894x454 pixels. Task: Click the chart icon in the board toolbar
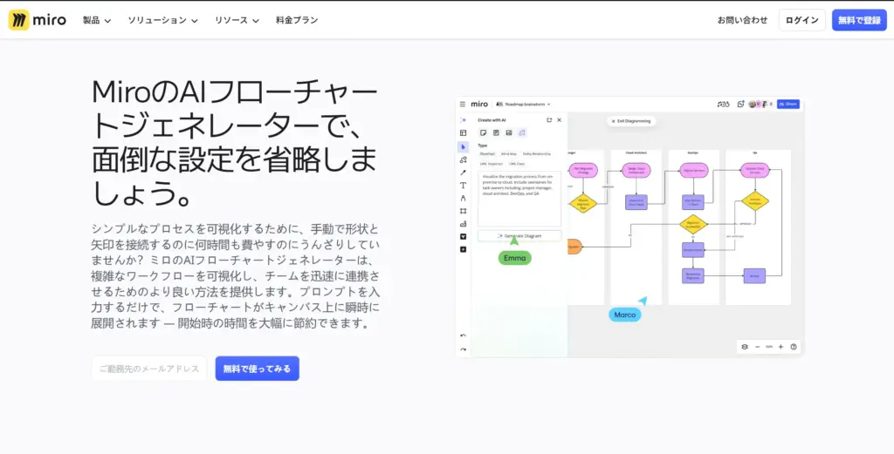[x=463, y=224]
